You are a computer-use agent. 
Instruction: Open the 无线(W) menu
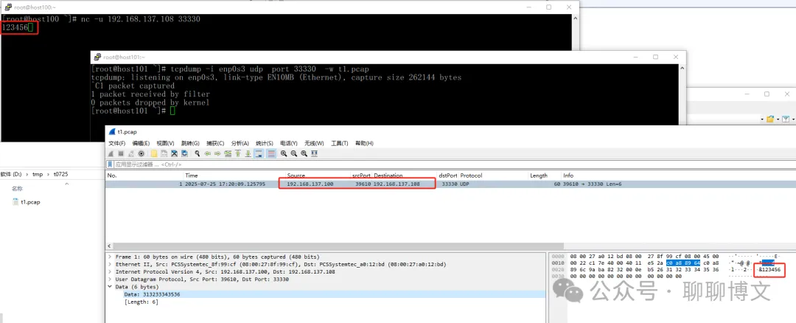314,143
